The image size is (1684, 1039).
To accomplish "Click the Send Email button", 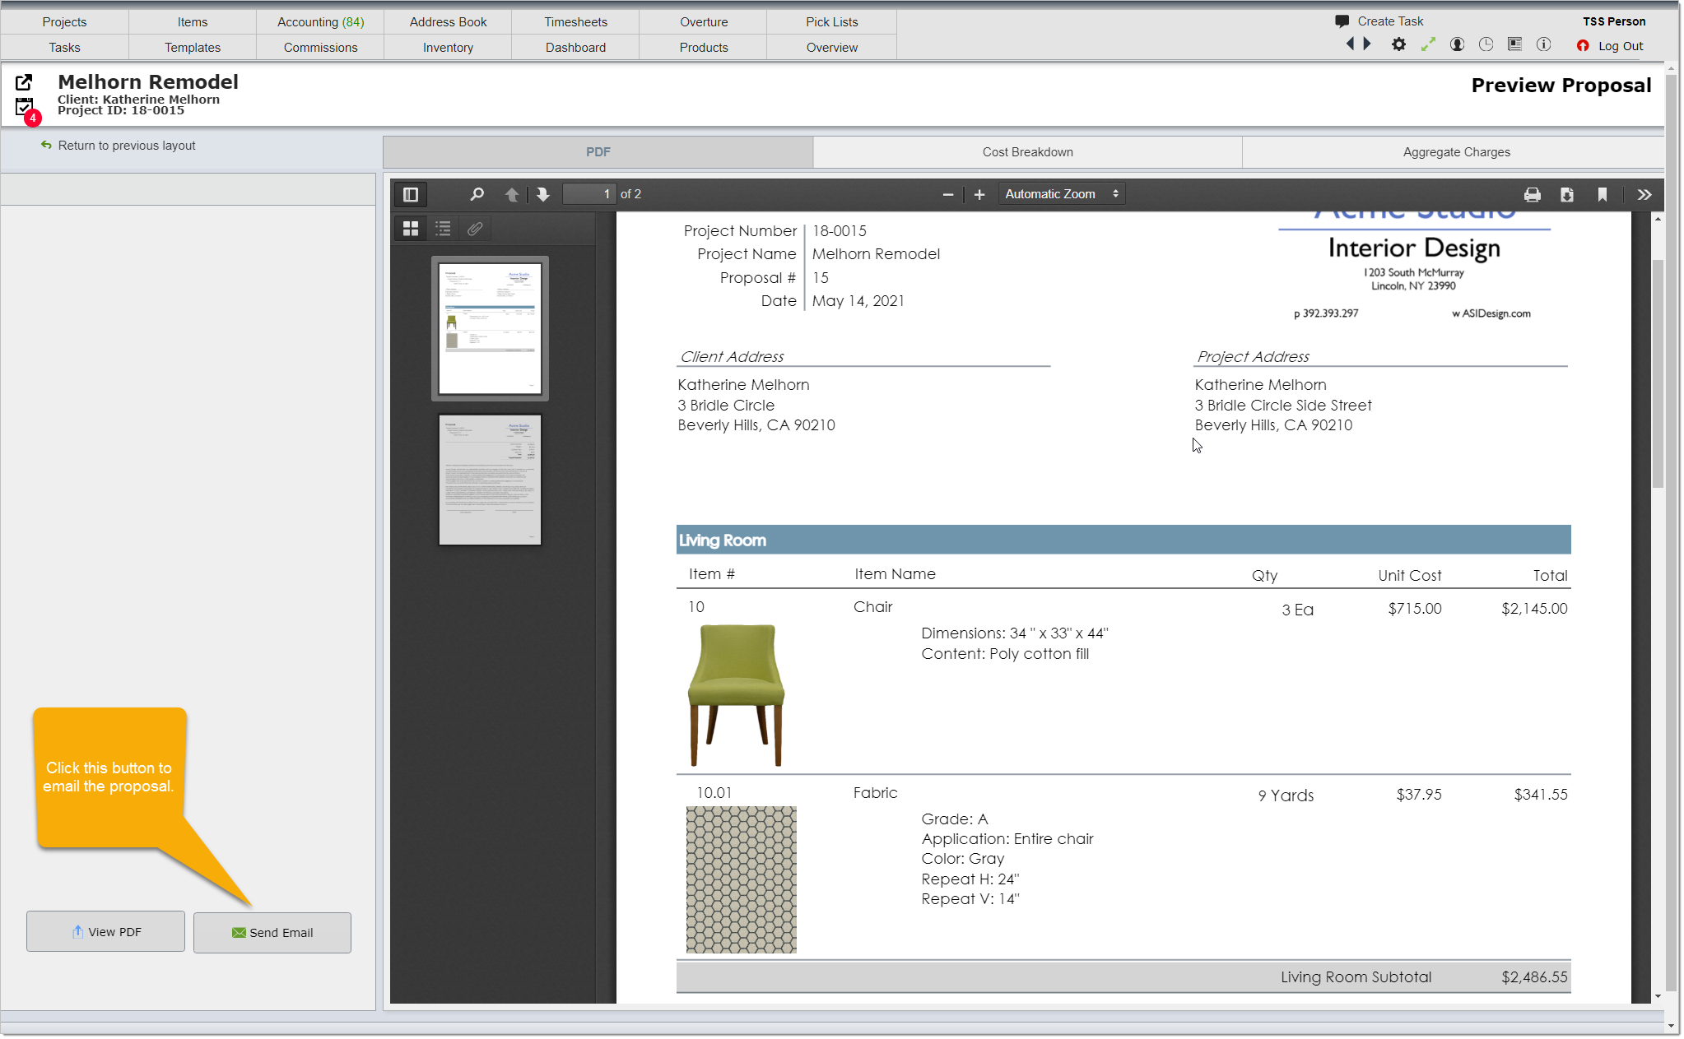I will click(x=272, y=933).
